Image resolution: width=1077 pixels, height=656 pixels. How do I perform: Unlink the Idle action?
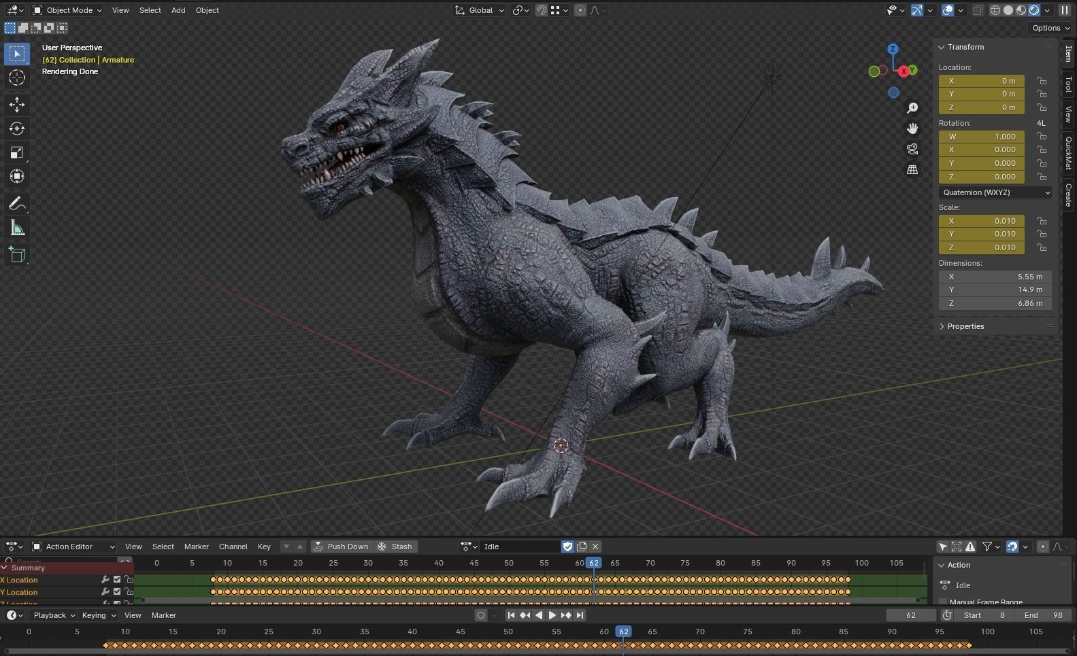(595, 547)
